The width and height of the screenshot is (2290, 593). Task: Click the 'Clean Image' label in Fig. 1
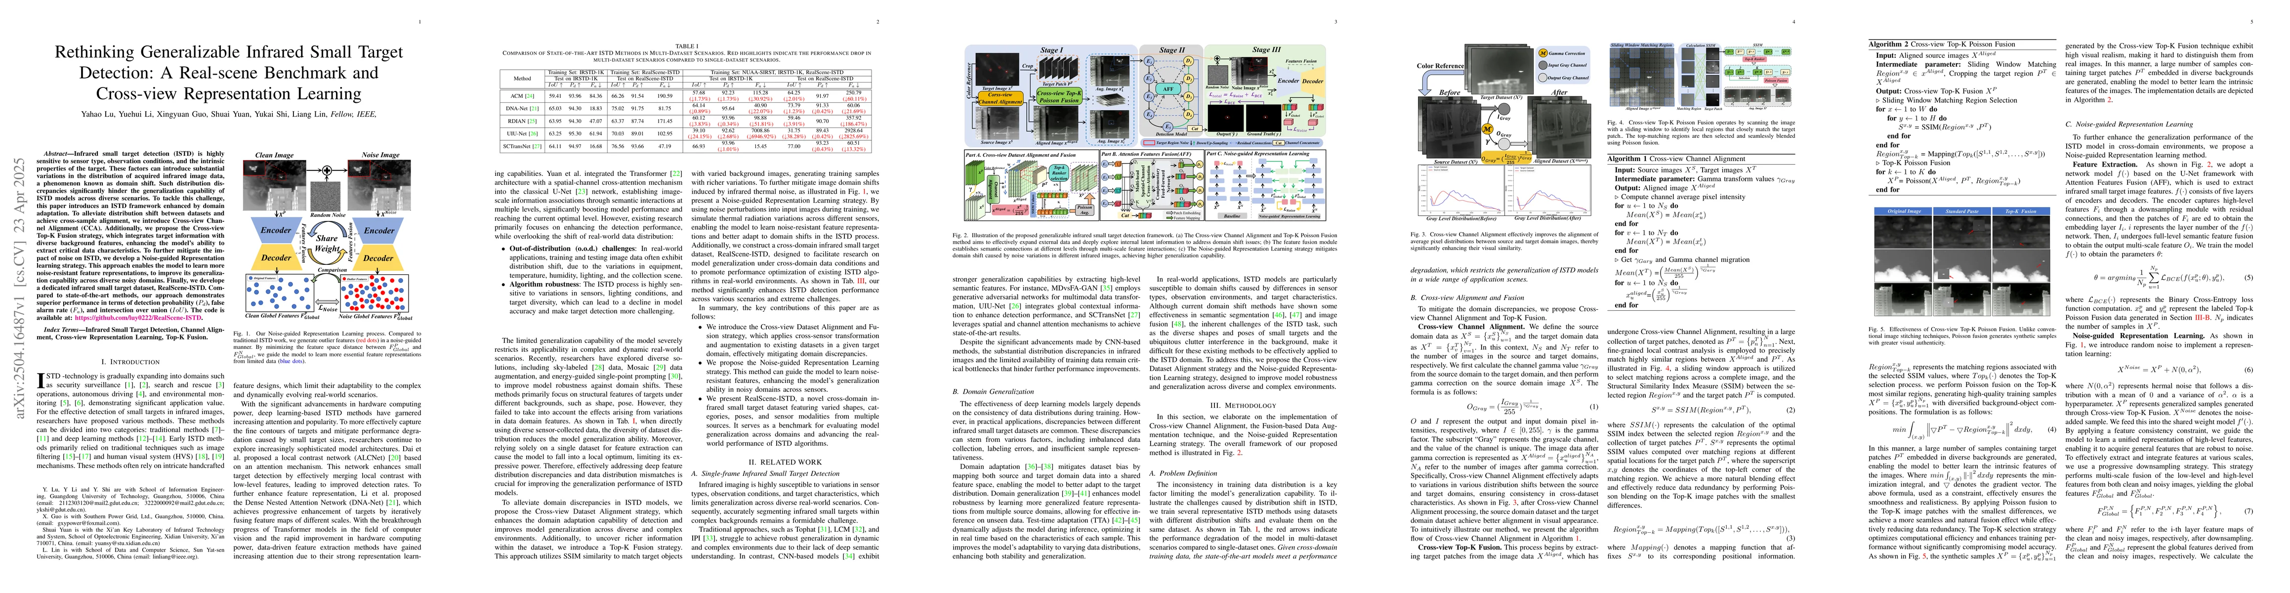tap(275, 155)
